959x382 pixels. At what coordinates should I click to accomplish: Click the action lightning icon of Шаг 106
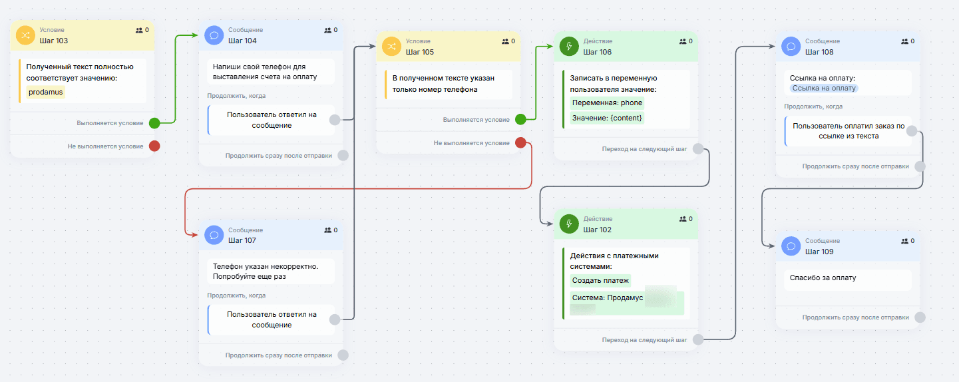[569, 47]
